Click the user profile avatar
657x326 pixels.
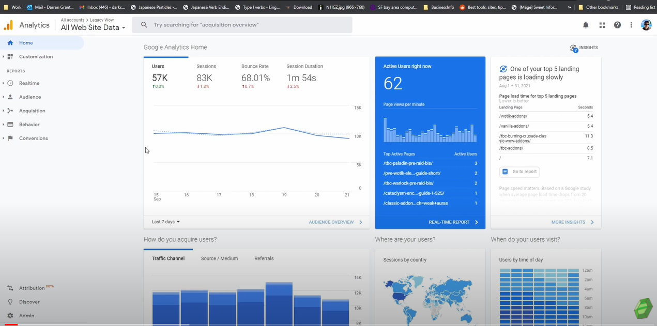[x=646, y=25]
